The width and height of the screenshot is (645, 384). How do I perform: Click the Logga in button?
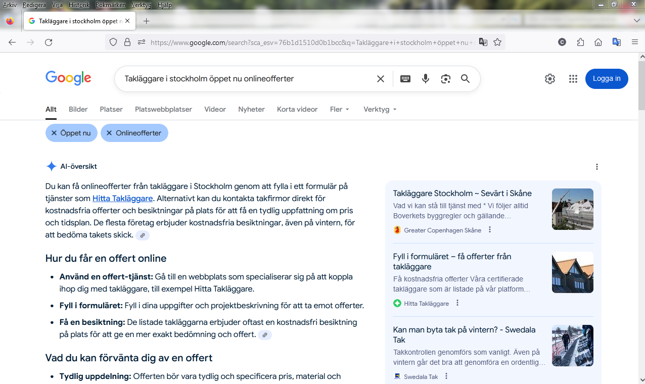pos(607,79)
